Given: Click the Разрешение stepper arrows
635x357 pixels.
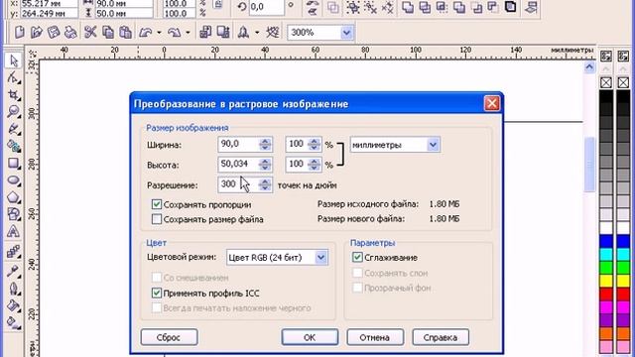Looking at the screenshot, I should (x=265, y=185).
